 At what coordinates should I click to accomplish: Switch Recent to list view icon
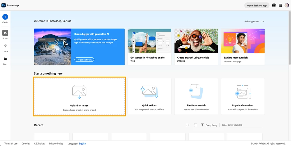(x=195, y=125)
